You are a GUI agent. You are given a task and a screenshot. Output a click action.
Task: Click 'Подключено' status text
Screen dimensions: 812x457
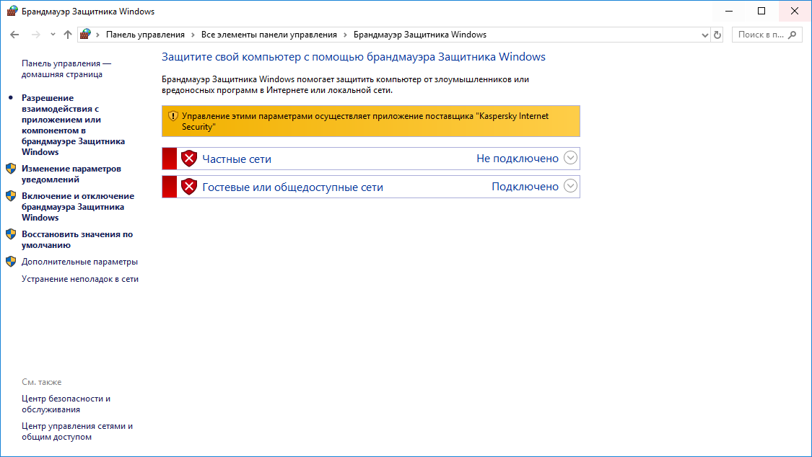coord(525,187)
